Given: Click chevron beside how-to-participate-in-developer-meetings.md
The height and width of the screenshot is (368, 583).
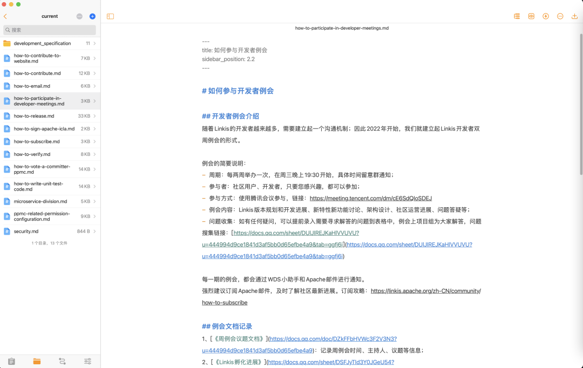Looking at the screenshot, I should 95,101.
